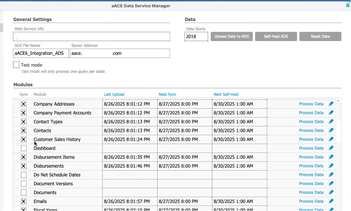The image size is (351, 211).
Task: Click the ADS File Name field
Action: click(41, 53)
